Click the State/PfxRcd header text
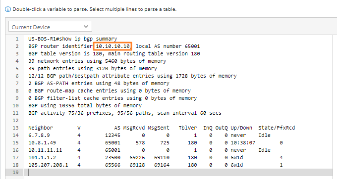This screenshot has width=337, height=179. pos(277,128)
